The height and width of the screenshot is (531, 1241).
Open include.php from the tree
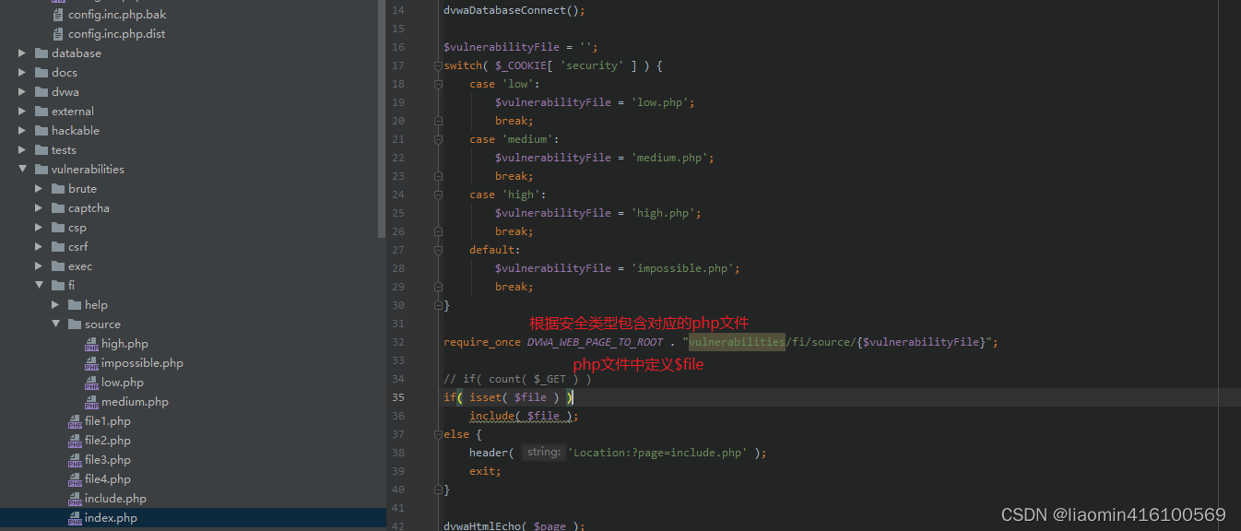(x=115, y=499)
